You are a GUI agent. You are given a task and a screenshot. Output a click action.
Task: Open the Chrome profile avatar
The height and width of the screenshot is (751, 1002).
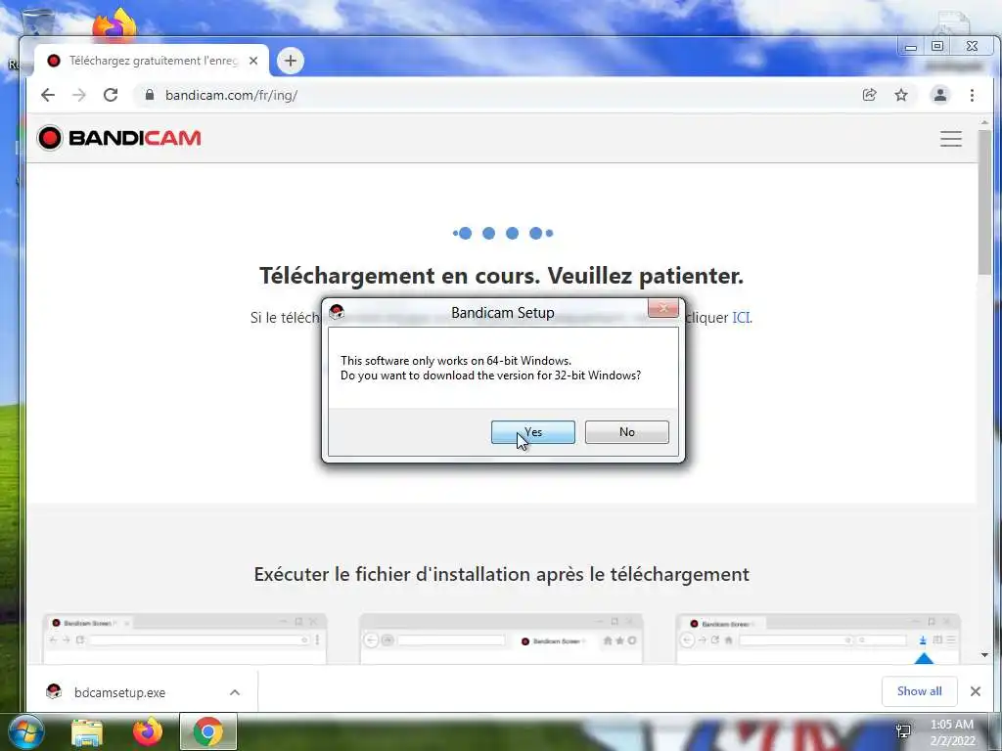pyautogui.click(x=940, y=95)
